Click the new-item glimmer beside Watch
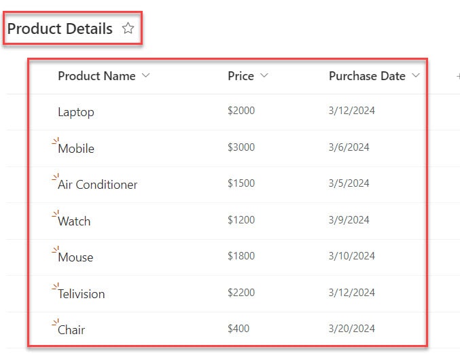 coord(56,213)
